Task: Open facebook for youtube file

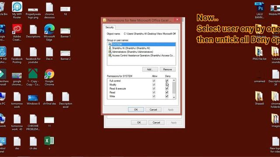Action: pyautogui.click(x=33, y=55)
